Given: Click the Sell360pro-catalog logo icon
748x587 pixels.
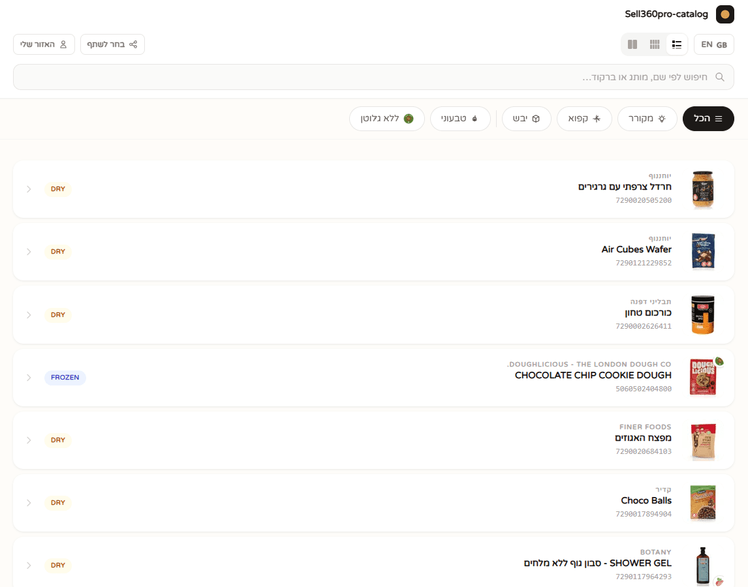Looking at the screenshot, I should [x=725, y=14].
